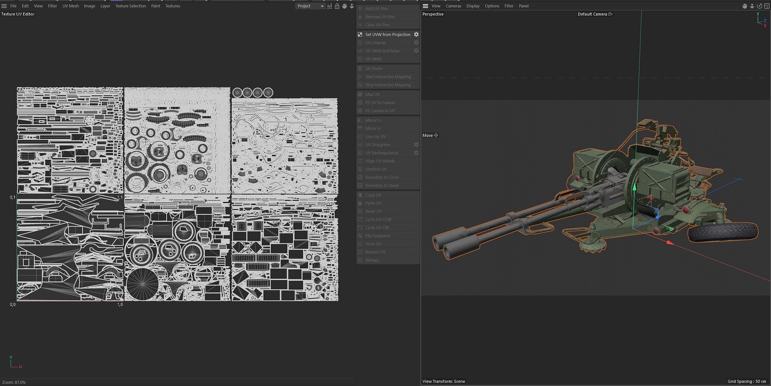The image size is (771, 386).
Task: Open UV Unwrap settings gear
Action: pyautogui.click(x=416, y=43)
